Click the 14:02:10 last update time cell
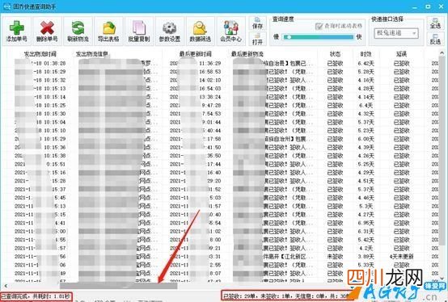 210,80
